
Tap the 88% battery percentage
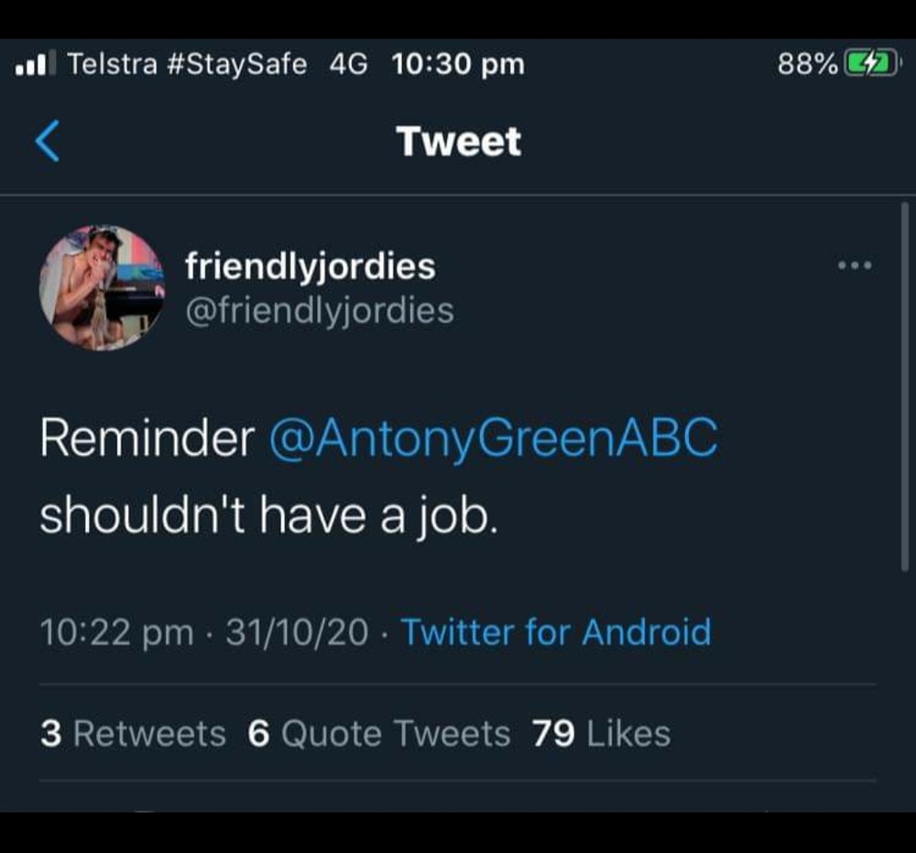(x=806, y=64)
